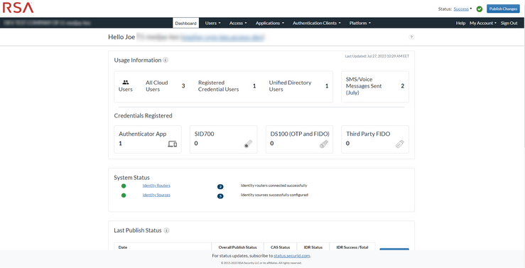Open the Applications dropdown menu
The image size is (525, 268).
pos(269,23)
